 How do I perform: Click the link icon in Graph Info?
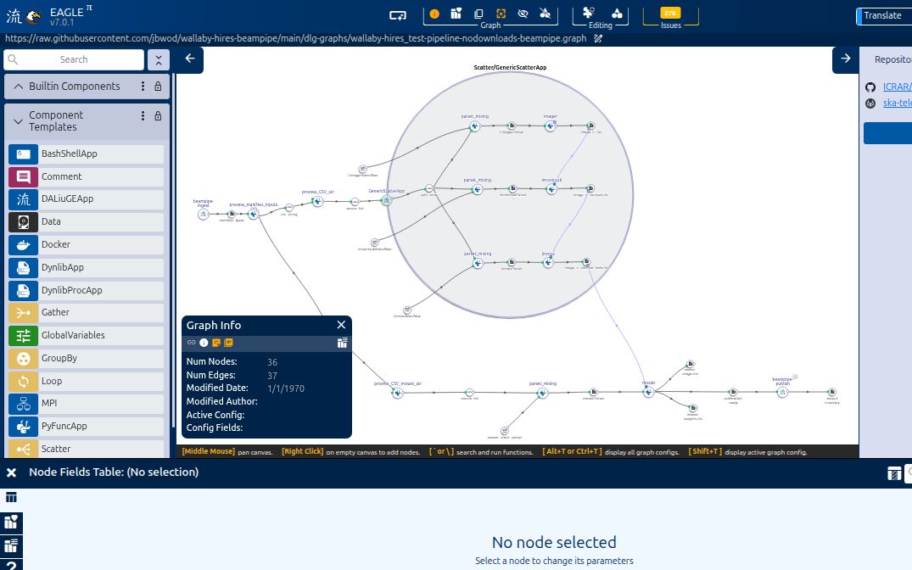click(192, 343)
